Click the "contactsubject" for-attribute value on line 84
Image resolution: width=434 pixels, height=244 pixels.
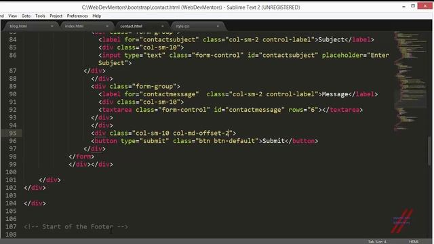(x=169, y=39)
